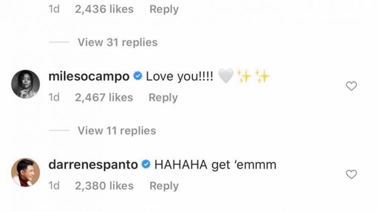View who liked via 2,467 likes

click(104, 98)
